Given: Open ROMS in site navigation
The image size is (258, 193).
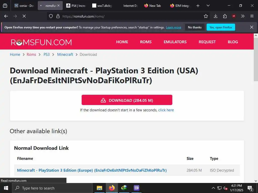Looking at the screenshot, I should 146,42.
